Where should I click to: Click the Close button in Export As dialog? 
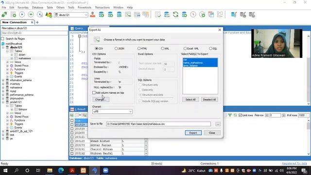[212, 133]
